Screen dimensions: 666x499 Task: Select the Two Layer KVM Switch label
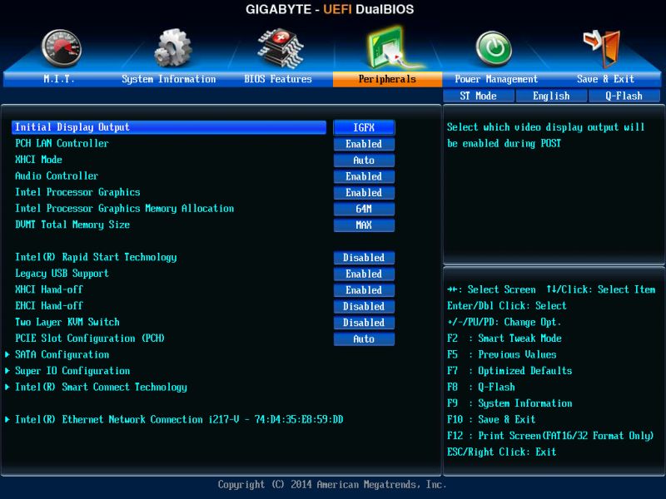67,322
